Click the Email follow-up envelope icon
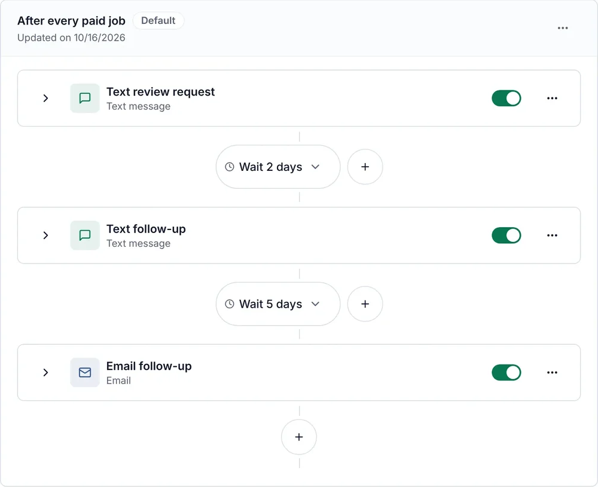The width and height of the screenshot is (598, 487). (85, 373)
